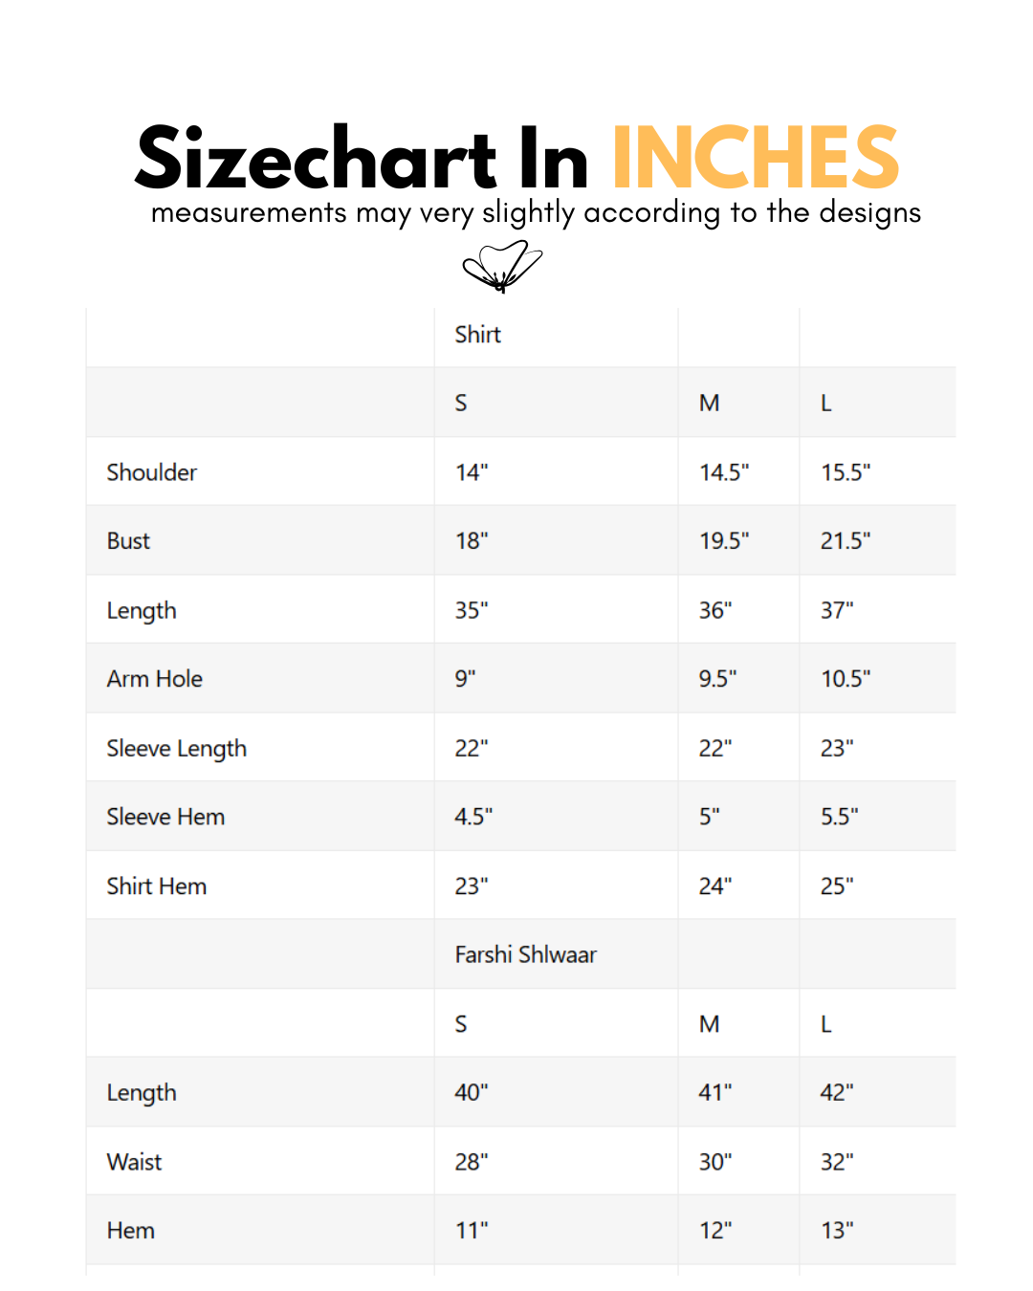This screenshot has width=1033, height=1291.
Task: Select the 15.5" Shoulder value for large
Action: coord(846,472)
